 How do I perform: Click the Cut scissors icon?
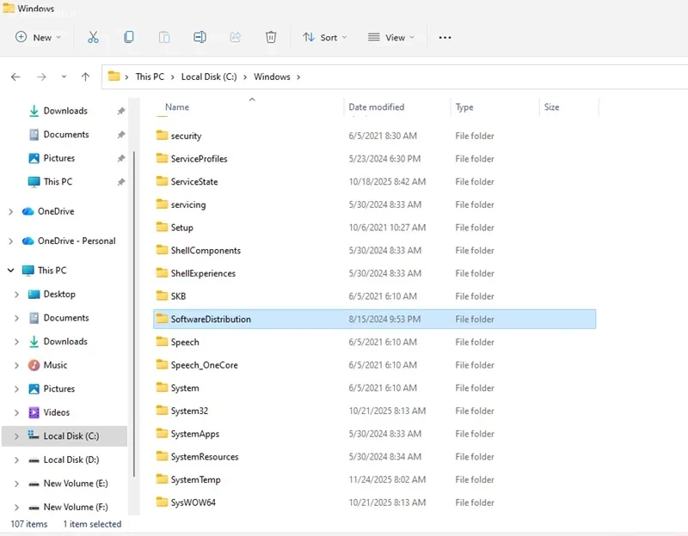(x=93, y=37)
